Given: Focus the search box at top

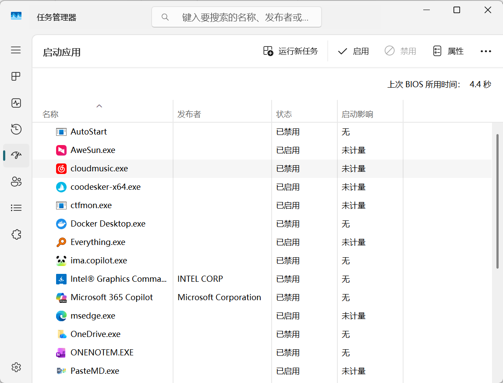Looking at the screenshot, I should click(237, 17).
